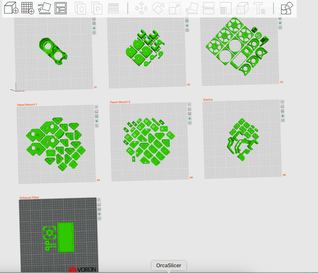Arrange all objects using layout icon

pyautogui.click(x=60, y=8)
